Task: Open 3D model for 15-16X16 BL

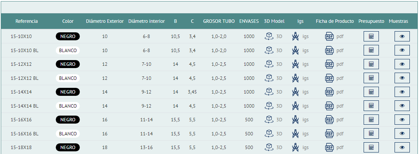Action: tap(273, 133)
